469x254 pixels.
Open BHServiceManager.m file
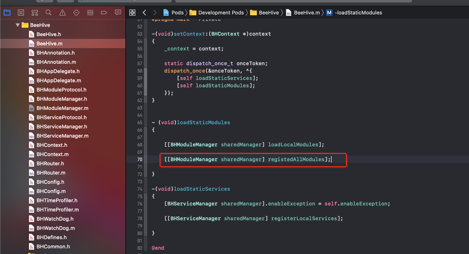[x=62, y=136]
